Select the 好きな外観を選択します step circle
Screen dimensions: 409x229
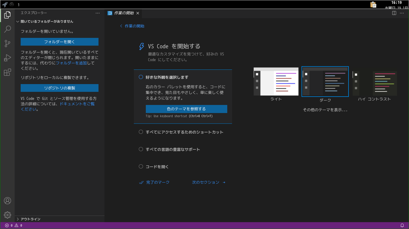pyautogui.click(x=141, y=77)
